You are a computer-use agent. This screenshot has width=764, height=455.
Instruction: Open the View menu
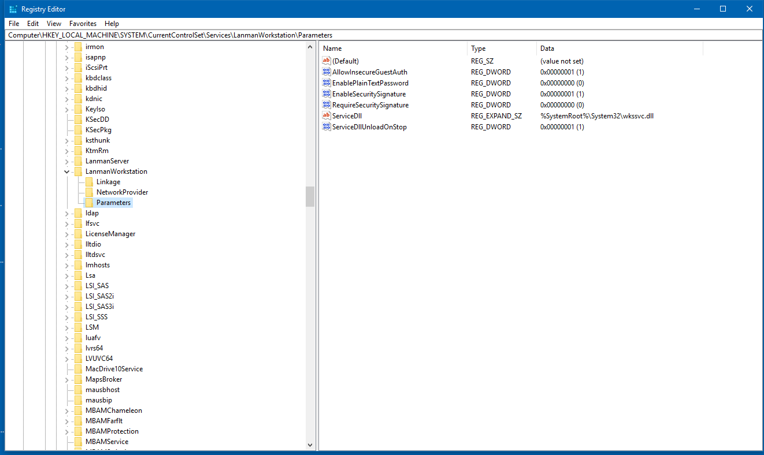click(x=54, y=24)
